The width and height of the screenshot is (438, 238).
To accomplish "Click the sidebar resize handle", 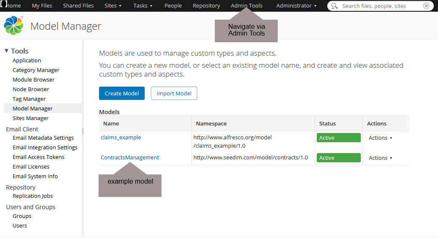I will (x=83, y=131).
